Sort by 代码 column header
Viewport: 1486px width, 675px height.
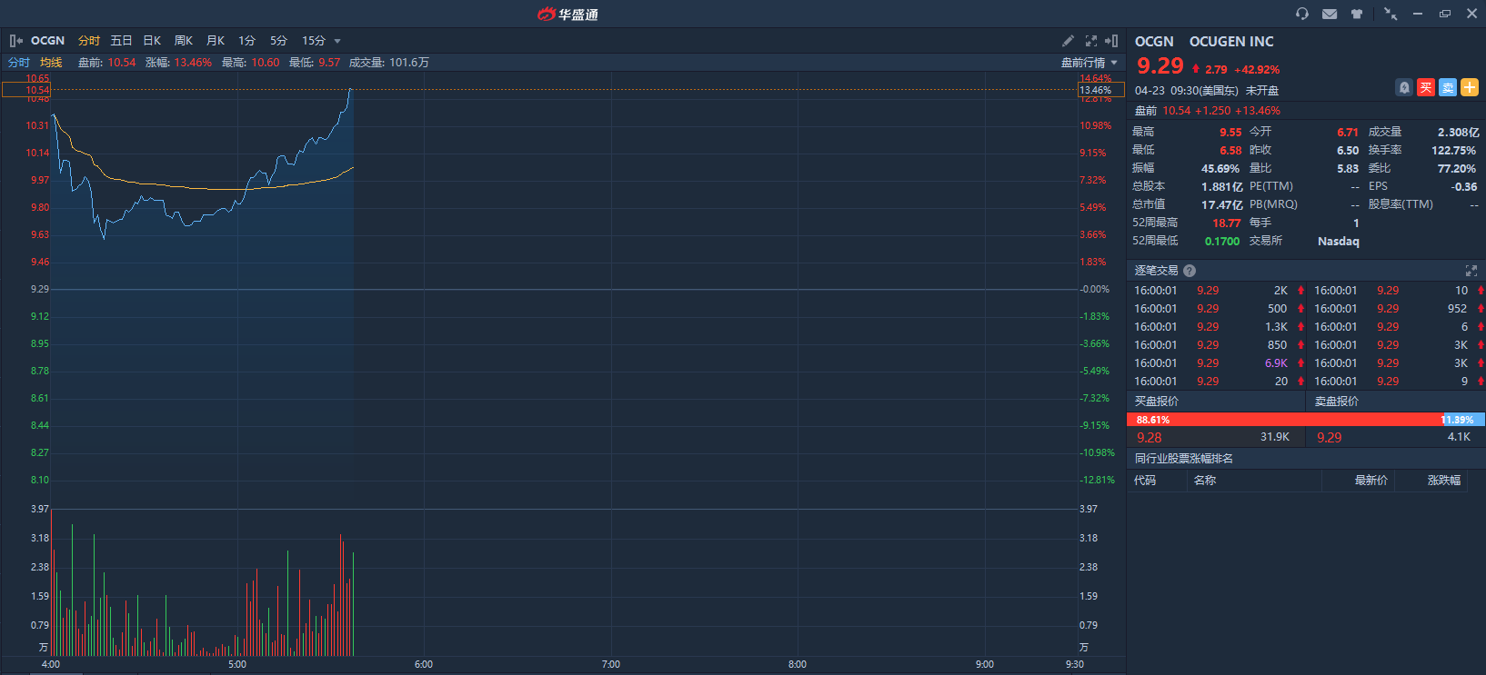coord(1145,481)
